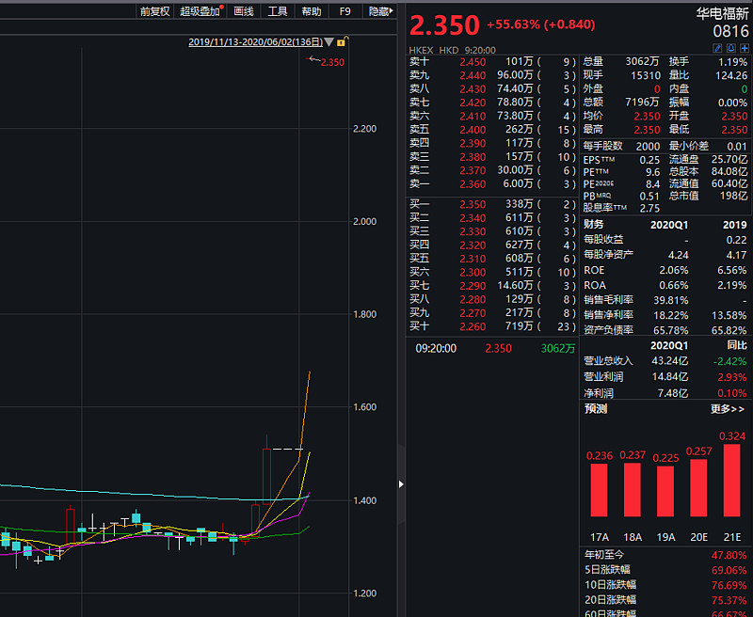Select the 卖五 ask row at 2.400

tap(491, 130)
